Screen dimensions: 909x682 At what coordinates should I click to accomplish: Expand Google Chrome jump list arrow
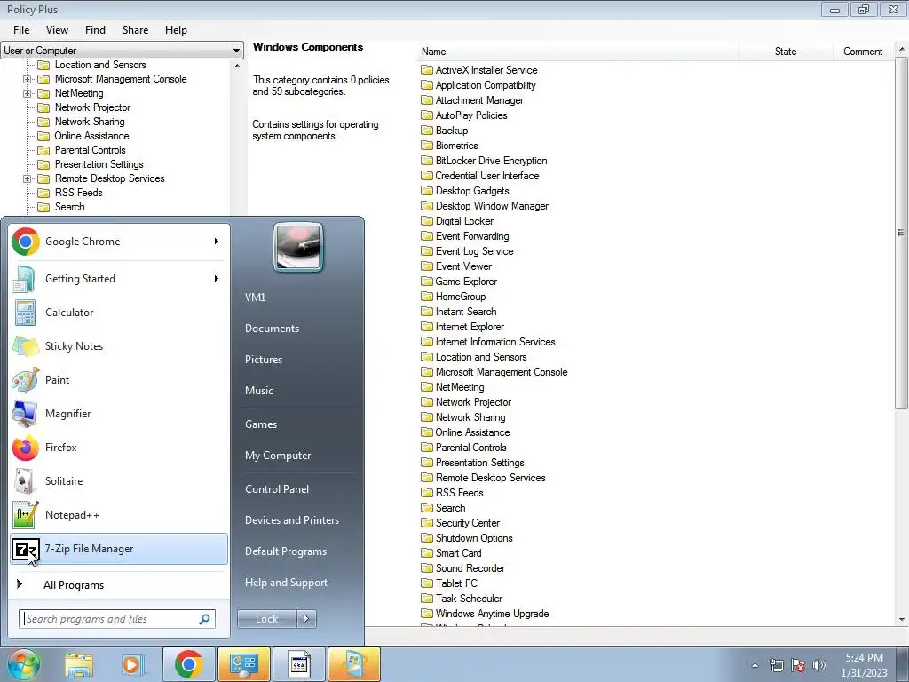[x=217, y=242]
